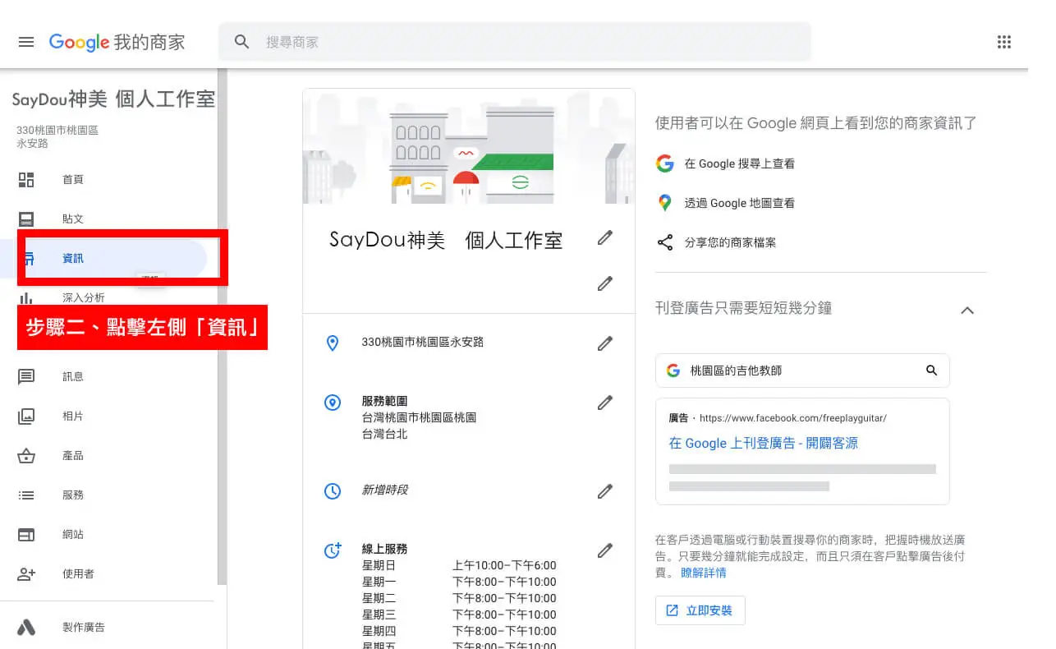Click the 製作廣告 Google Ads icon

click(x=26, y=627)
